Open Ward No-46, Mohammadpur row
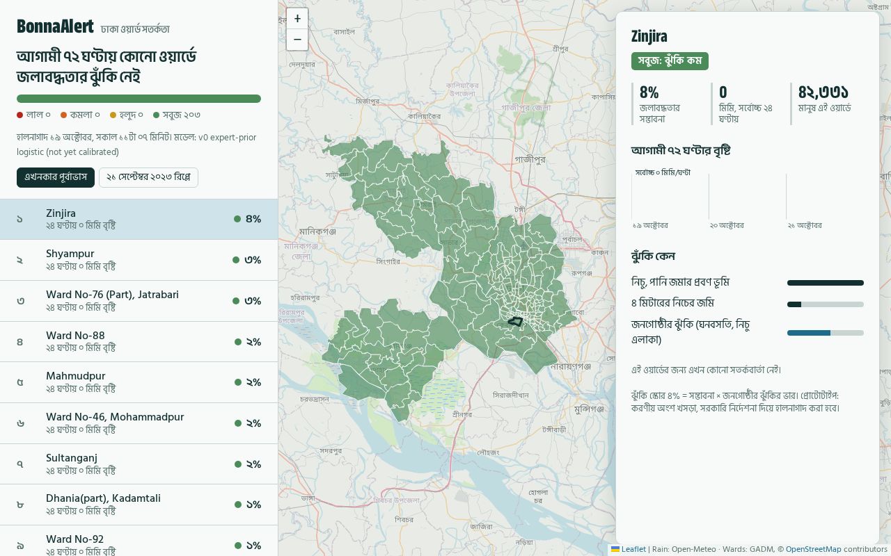This screenshot has width=891, height=556. [139, 423]
